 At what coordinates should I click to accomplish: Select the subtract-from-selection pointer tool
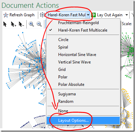(21, 24)
